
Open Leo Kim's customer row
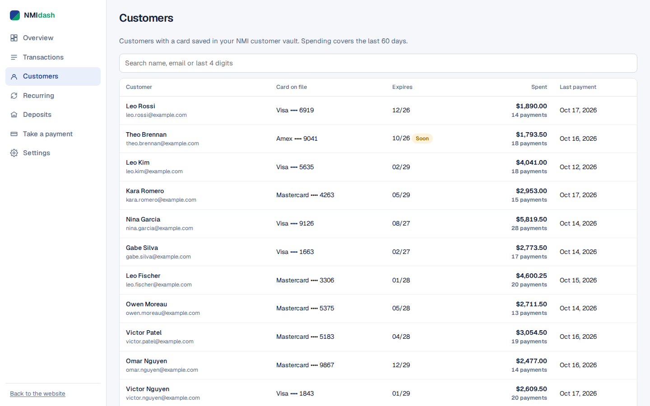(x=378, y=167)
